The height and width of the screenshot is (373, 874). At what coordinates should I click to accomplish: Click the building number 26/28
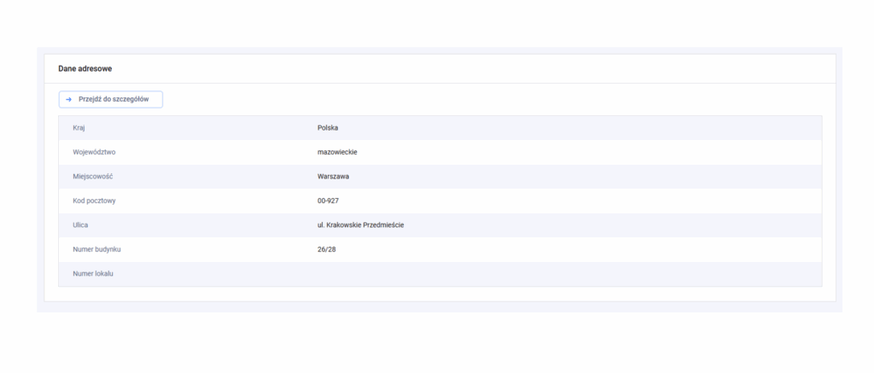(x=327, y=249)
